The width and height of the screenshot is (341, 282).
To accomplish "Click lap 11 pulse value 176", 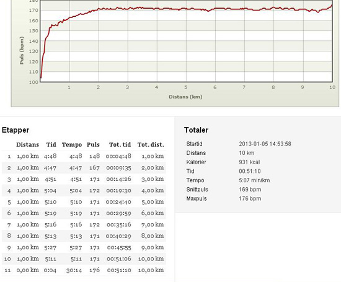I will click(94, 270).
